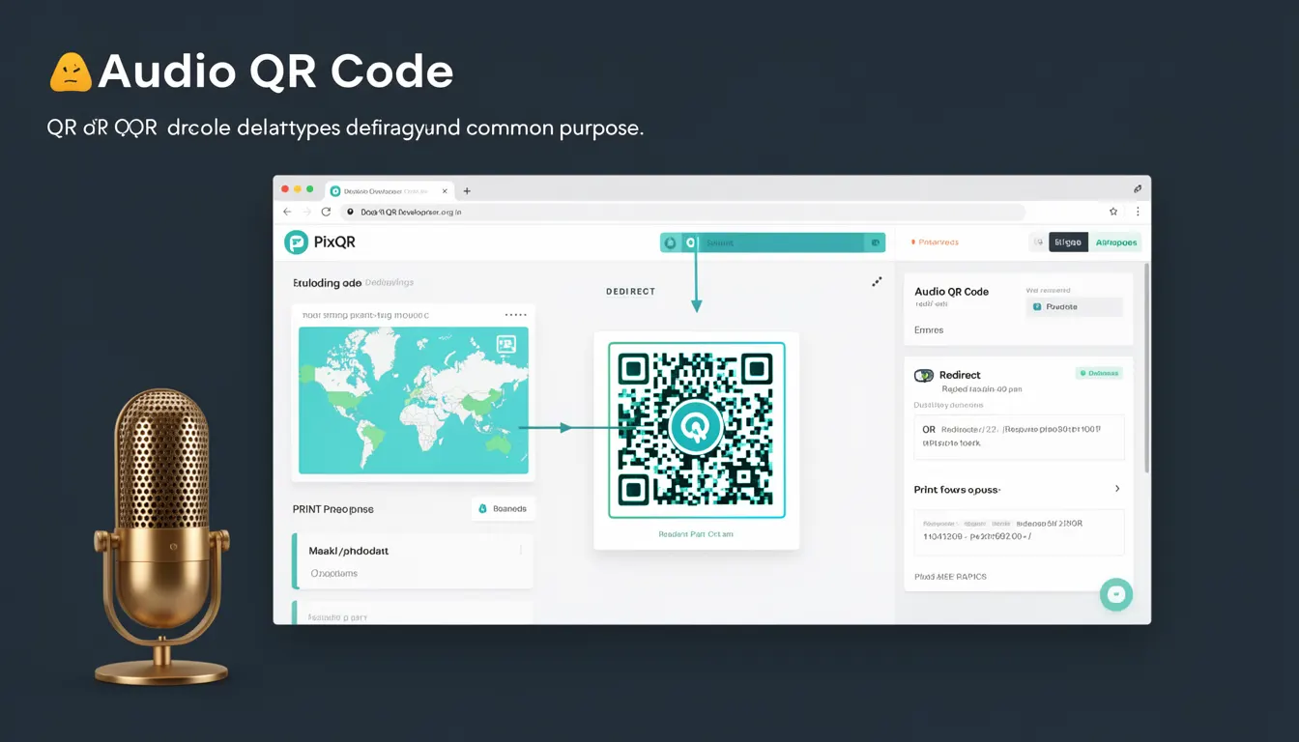The height and width of the screenshot is (742, 1299).
Task: Click the DEDIRECT heading label
Action: pyautogui.click(x=630, y=291)
